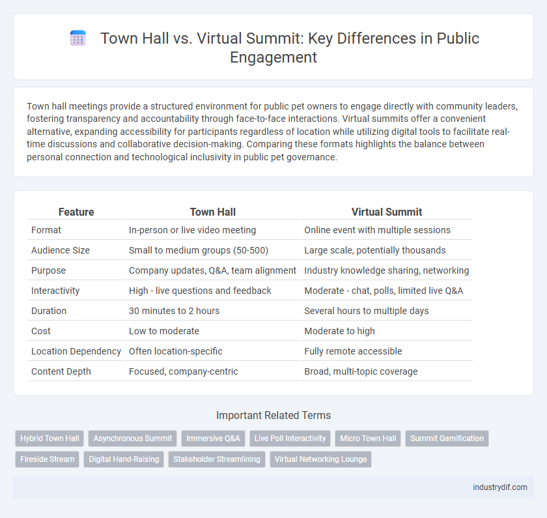Click the Feature column header
The width and height of the screenshot is (547, 518).
tap(76, 212)
